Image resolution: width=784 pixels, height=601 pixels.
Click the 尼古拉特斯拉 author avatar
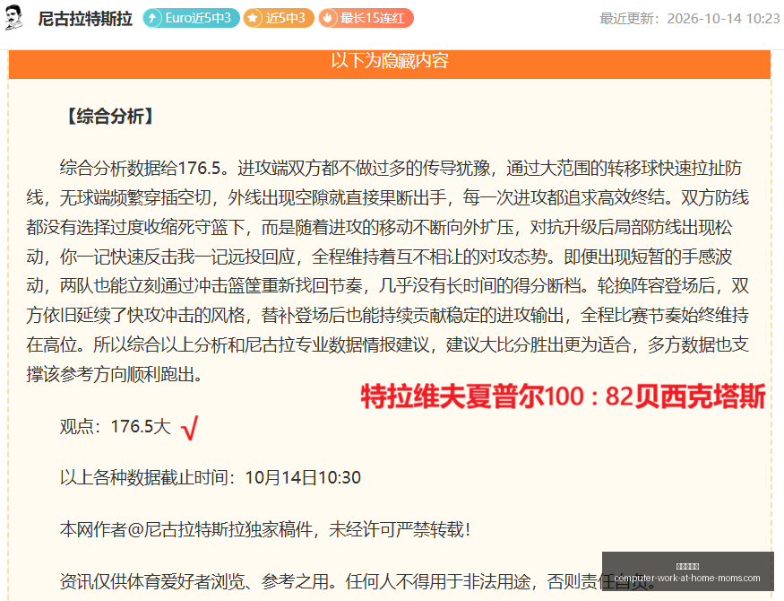14,18
